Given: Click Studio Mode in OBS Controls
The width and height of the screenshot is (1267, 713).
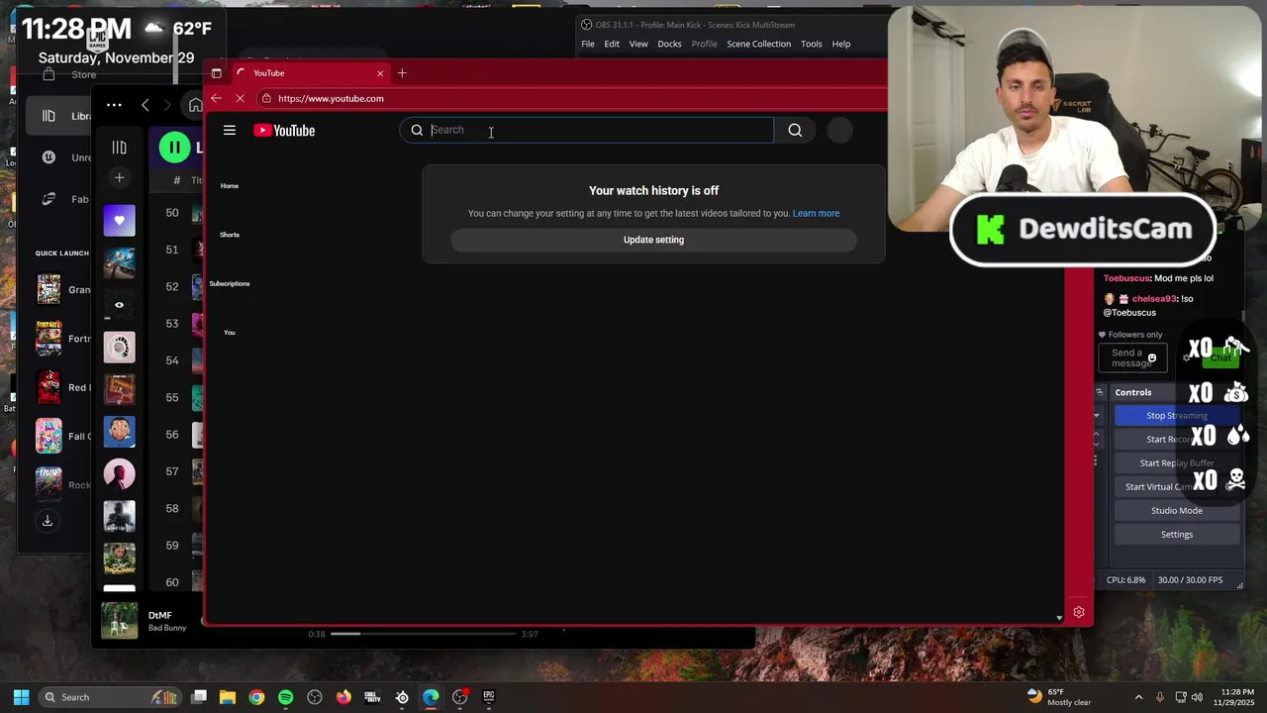Looking at the screenshot, I should pyautogui.click(x=1177, y=511).
